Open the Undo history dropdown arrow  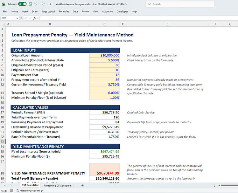pos(39,4)
